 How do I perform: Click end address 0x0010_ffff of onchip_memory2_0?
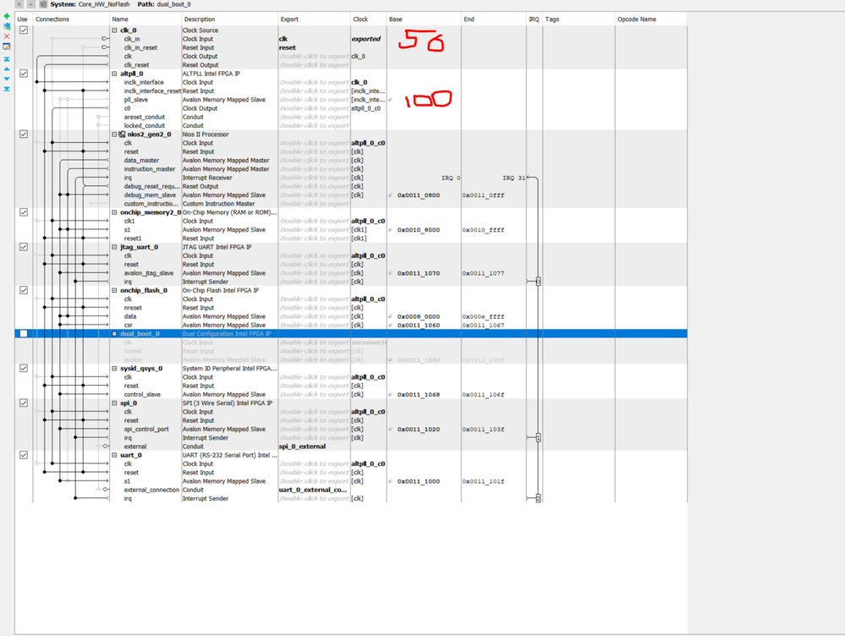[483, 229]
